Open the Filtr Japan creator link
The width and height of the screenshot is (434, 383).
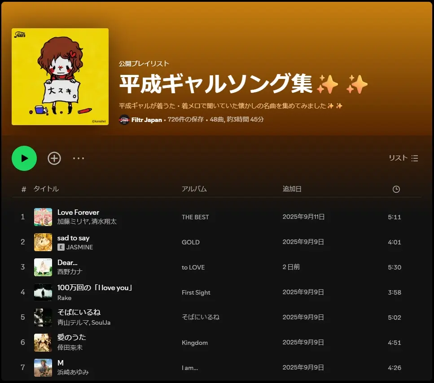146,120
